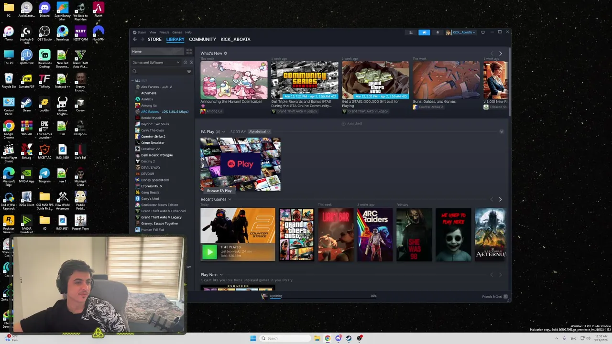Select the Recycle Bin on desktop
Screen dimensions: 612x344
(x=9, y=81)
